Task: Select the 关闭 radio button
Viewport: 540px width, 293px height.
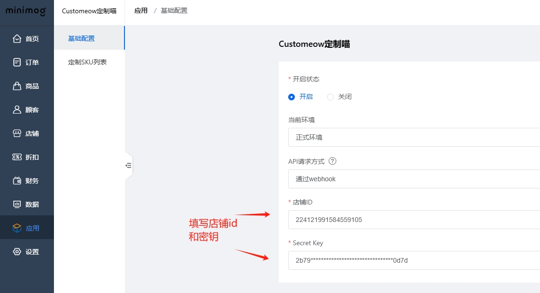Action: (330, 97)
